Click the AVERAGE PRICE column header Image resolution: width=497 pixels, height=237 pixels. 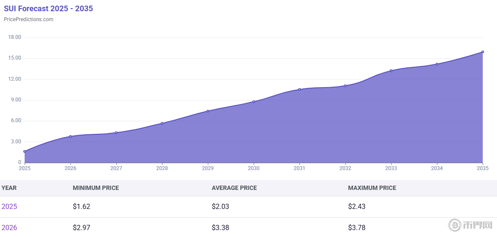point(234,188)
